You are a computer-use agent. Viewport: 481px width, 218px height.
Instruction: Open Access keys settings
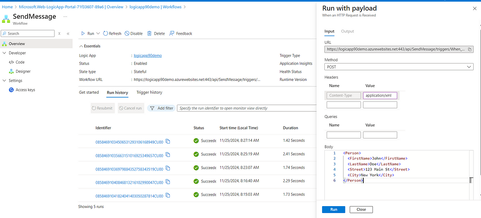pyautogui.click(x=25, y=90)
